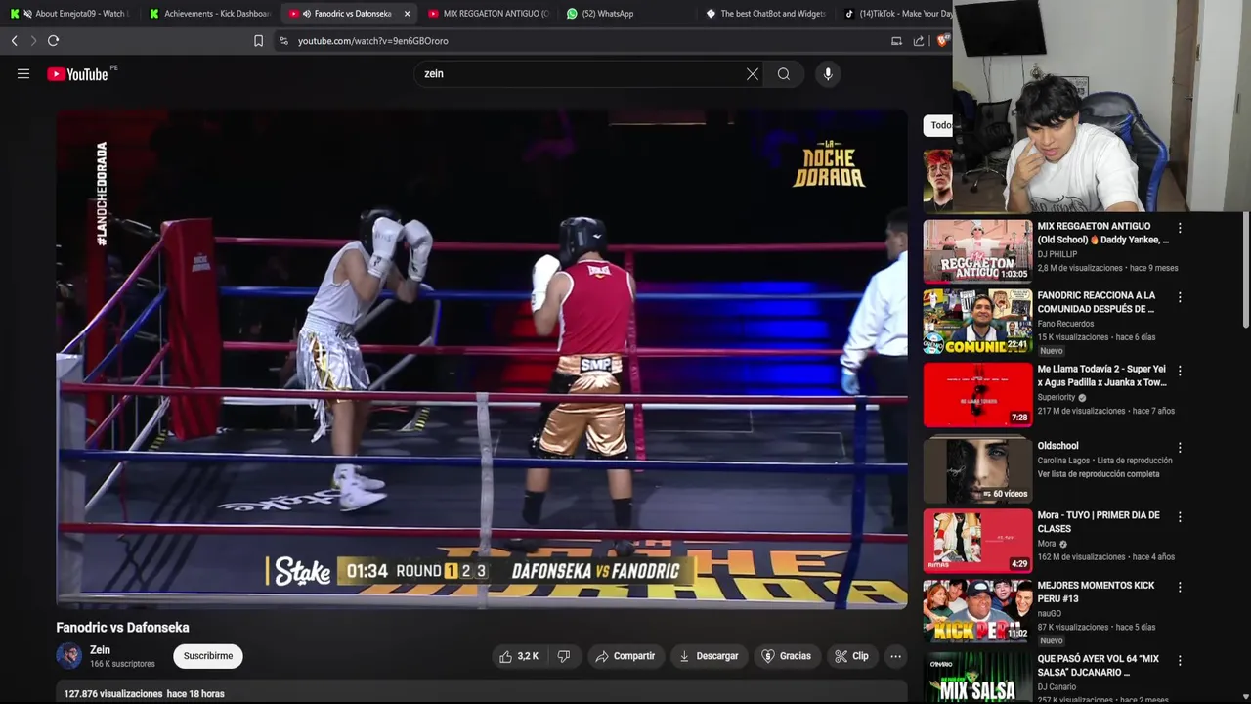The image size is (1251, 704).
Task: Click Ver lista de reproducción completa
Action: (x=1099, y=474)
